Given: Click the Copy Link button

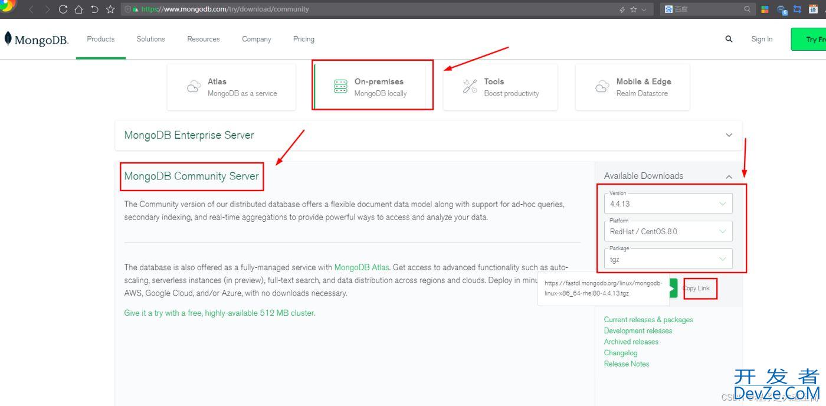Looking at the screenshot, I should [697, 288].
